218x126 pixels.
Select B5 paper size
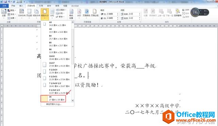coord(56,44)
